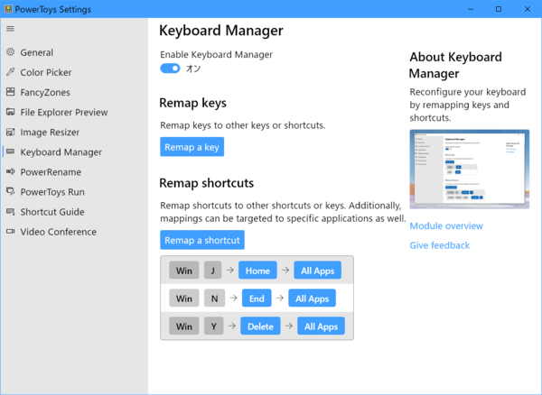This screenshot has width=542, height=395.
Task: Minimize the PowerToys Settings window
Action: click(471, 9)
